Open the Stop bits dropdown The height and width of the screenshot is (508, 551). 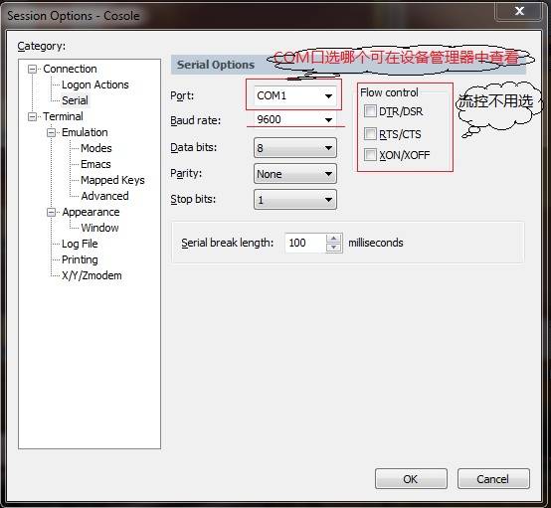click(x=294, y=200)
